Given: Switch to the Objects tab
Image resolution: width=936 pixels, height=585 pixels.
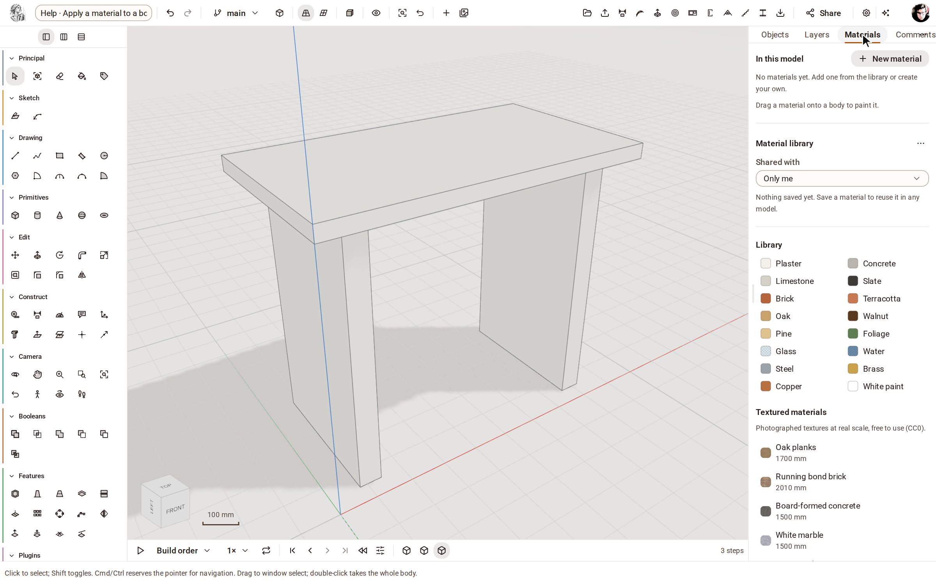Looking at the screenshot, I should click(775, 35).
